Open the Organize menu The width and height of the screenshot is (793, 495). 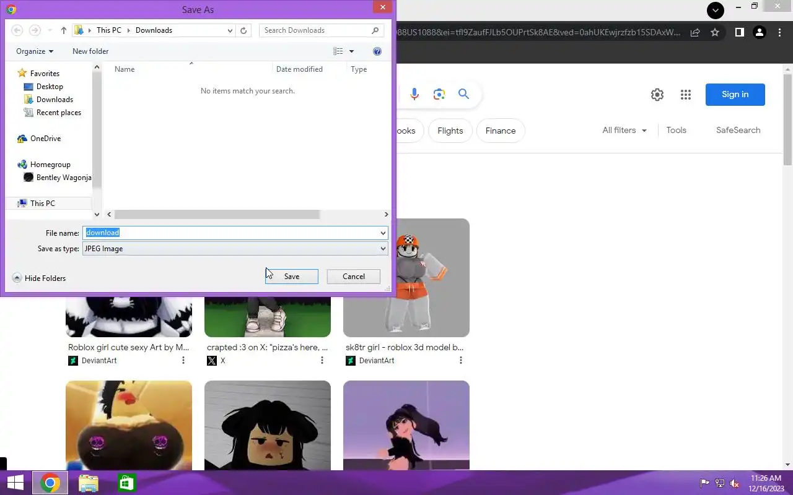click(35, 51)
